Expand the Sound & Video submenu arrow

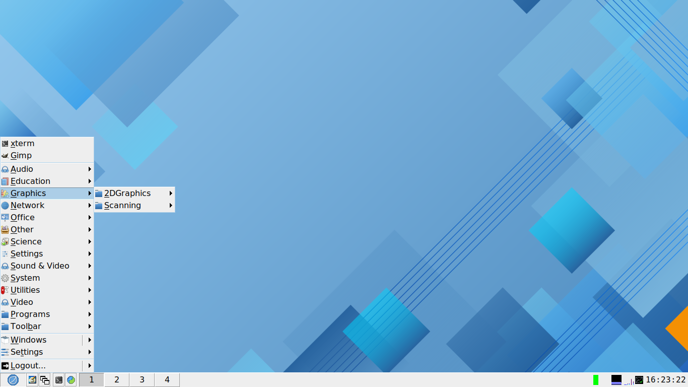90,266
